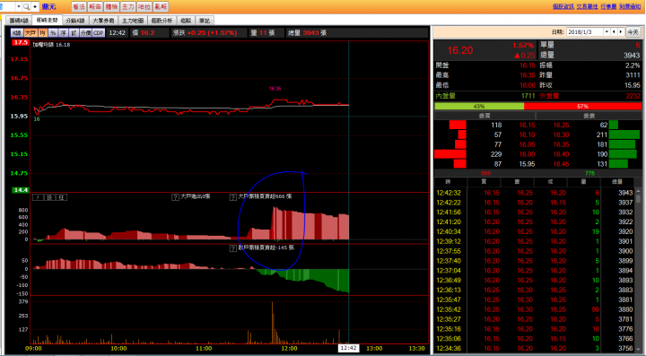Select the 12:42:32 trade row
646x356 pixels.
(x=535, y=193)
